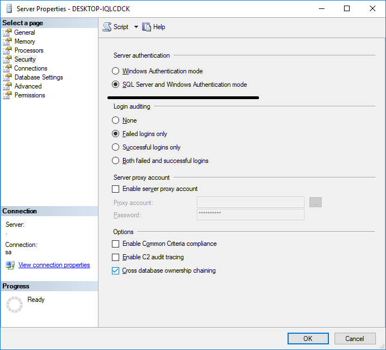The image size is (386, 350).
Task: Open the General page
Action: [25, 32]
